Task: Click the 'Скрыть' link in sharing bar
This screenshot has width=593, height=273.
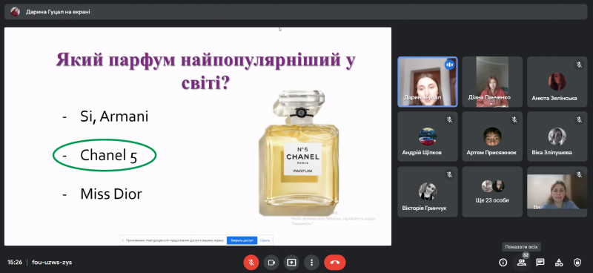Action: click(265, 240)
